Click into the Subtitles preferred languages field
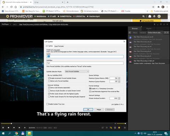Image resolution: width=170 pixels, height=136 pixels. pyautogui.click(x=85, y=63)
